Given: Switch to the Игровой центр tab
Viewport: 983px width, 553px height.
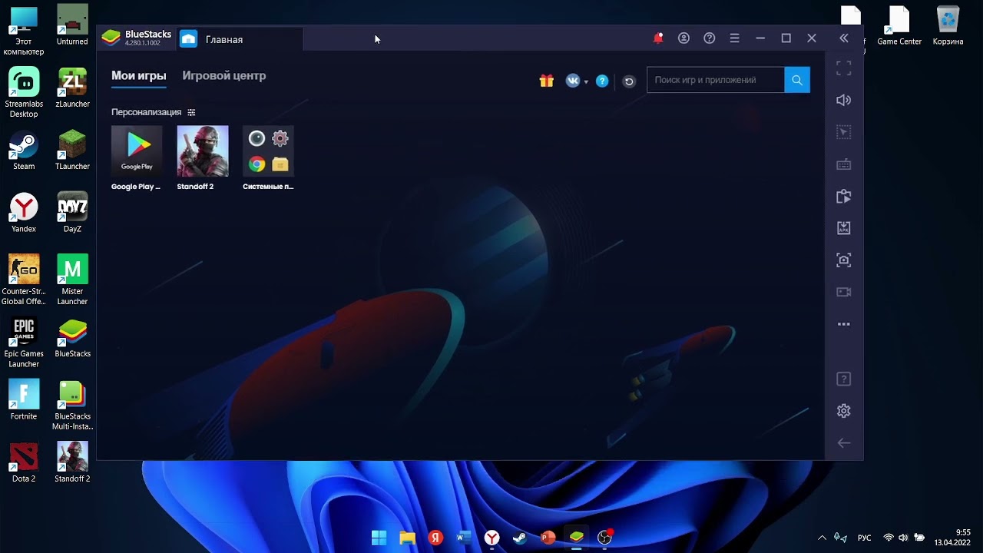Looking at the screenshot, I should pyautogui.click(x=224, y=76).
